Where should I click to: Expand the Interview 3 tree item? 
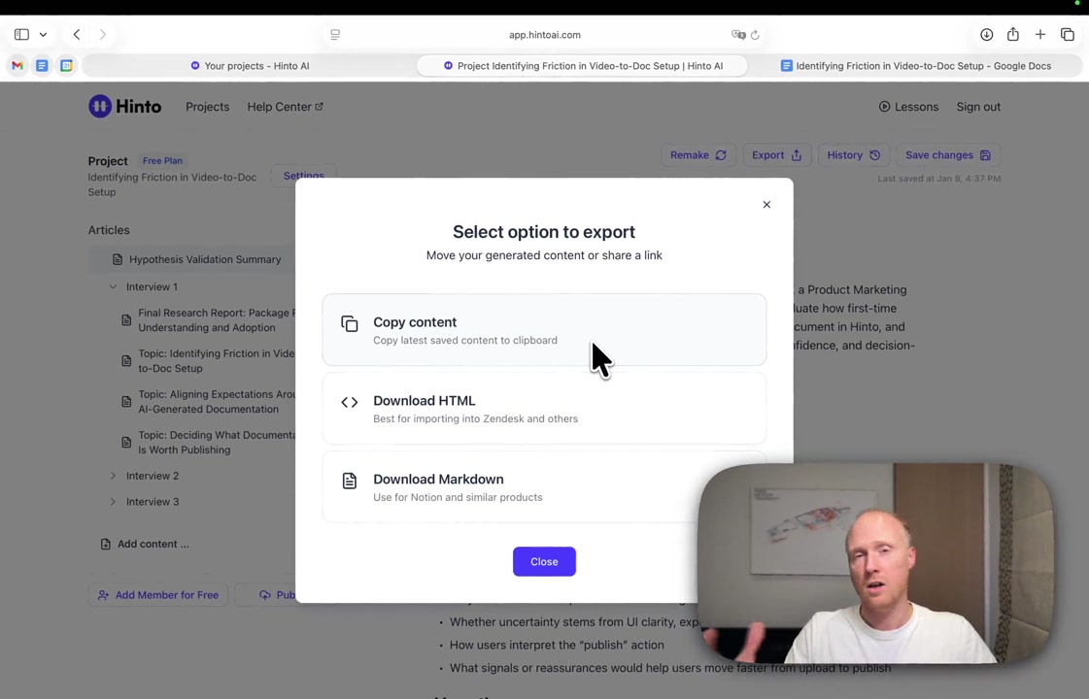(x=114, y=502)
